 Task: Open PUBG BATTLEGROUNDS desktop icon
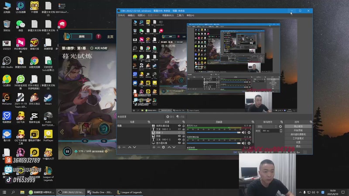[48, 119]
